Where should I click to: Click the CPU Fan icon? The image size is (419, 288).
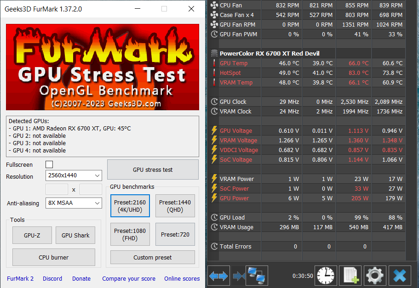(x=214, y=5)
